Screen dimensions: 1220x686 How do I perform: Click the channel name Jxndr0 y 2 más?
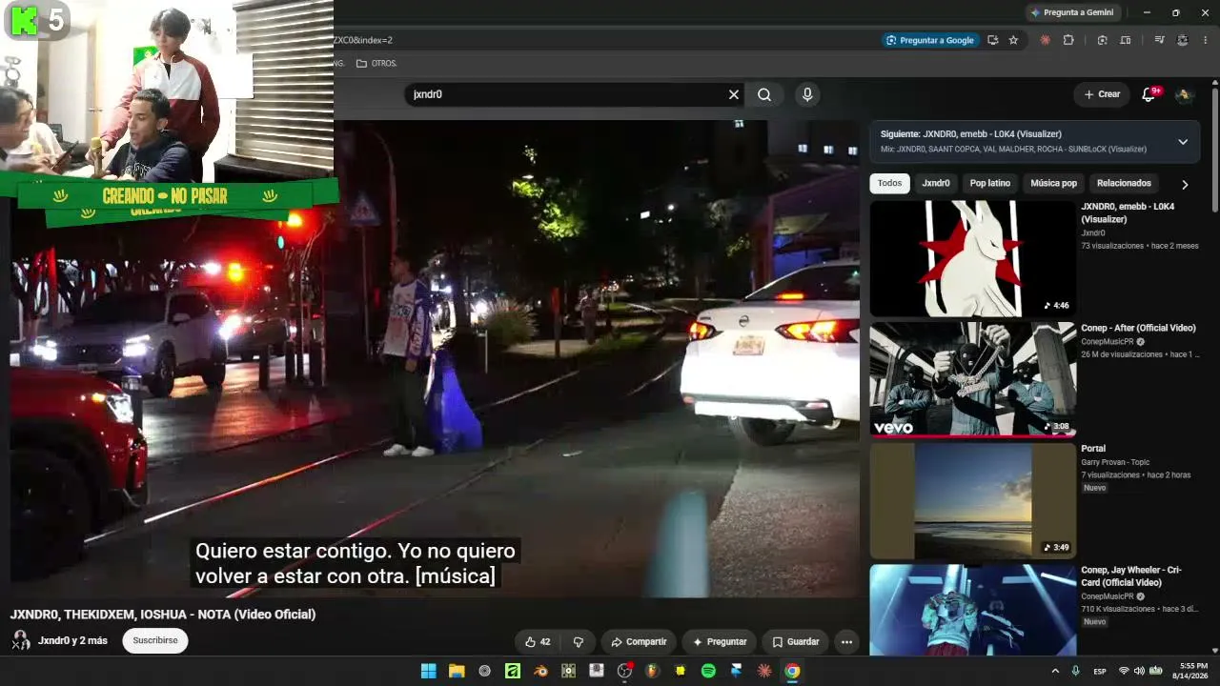coord(72,640)
